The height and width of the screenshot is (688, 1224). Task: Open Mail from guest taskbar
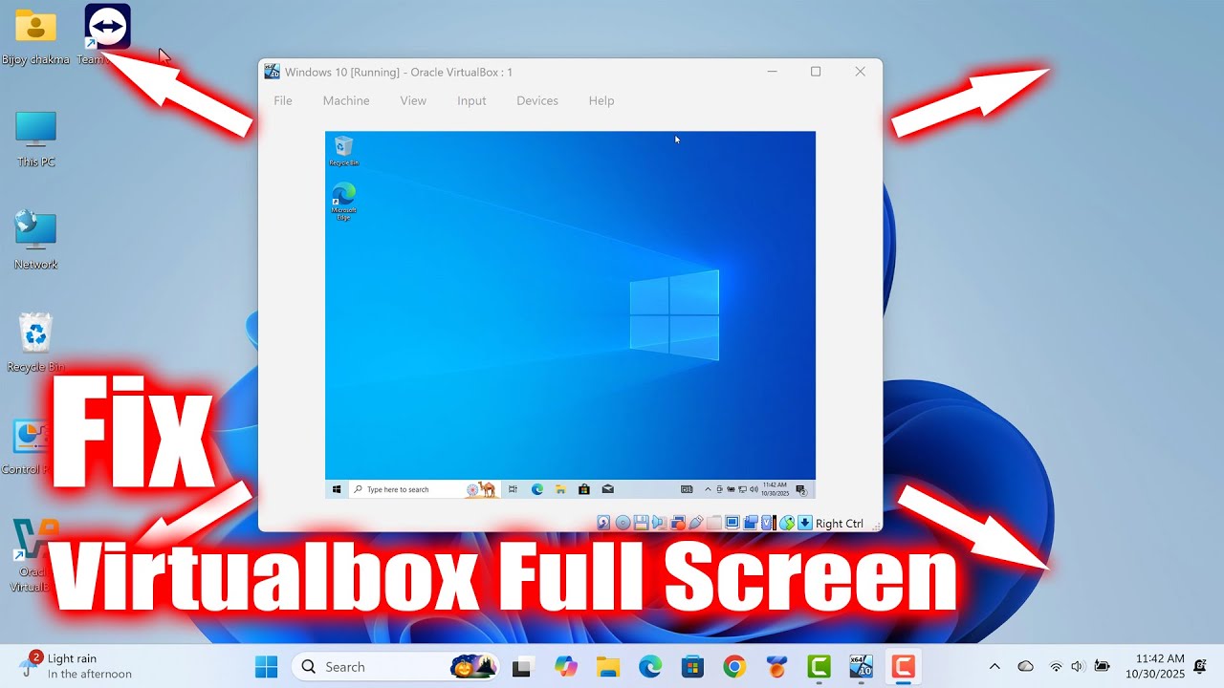pyautogui.click(x=608, y=489)
